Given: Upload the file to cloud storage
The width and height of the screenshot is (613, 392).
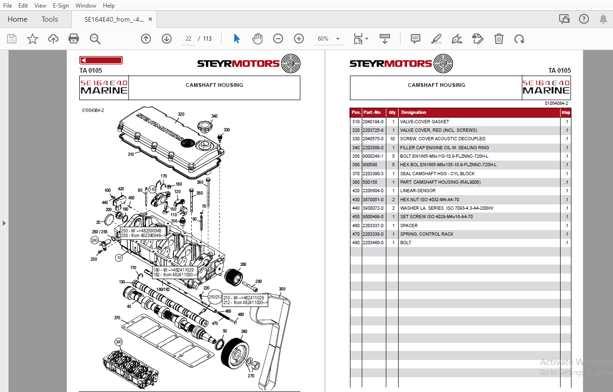Looking at the screenshot, I should click(53, 39).
